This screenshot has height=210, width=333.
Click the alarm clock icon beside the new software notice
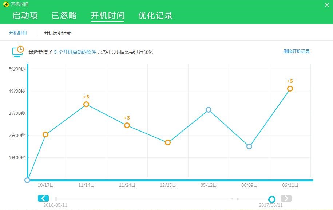coord(17,51)
